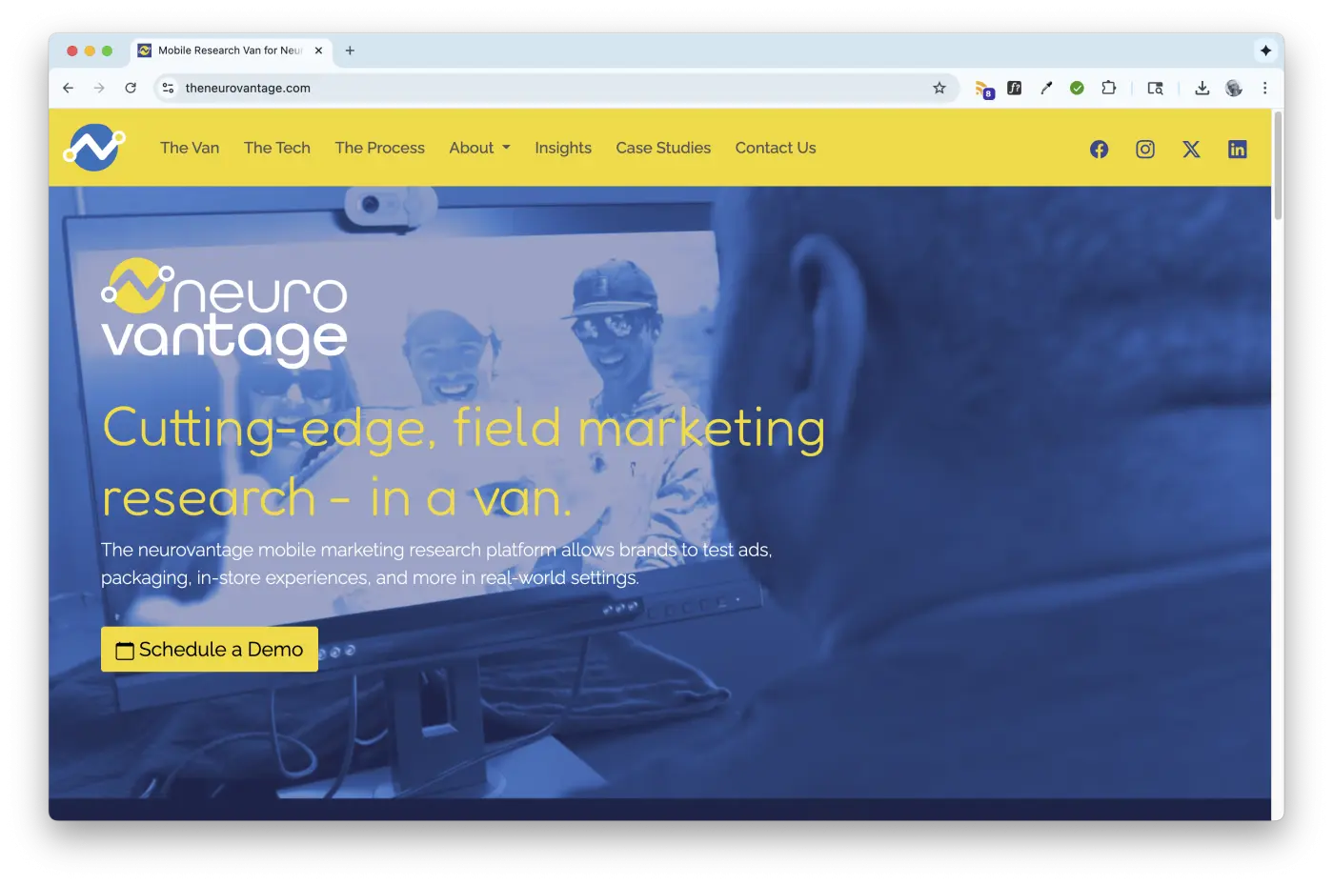Open the RSS feed extension icon
This screenshot has width=1333, height=885.
pos(983,89)
